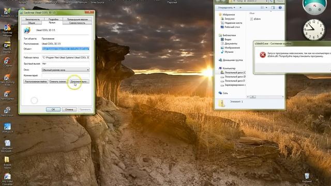The image size is (331, 186).
Task: Toggle the preview pane icon in Explorer
Action: 273,8
